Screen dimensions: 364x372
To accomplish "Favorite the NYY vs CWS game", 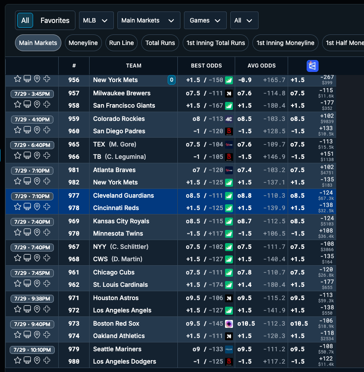I will [18, 258].
